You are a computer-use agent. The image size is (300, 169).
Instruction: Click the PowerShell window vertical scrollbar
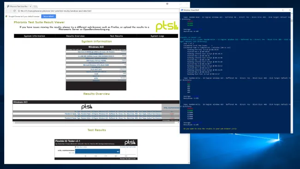click(292, 73)
